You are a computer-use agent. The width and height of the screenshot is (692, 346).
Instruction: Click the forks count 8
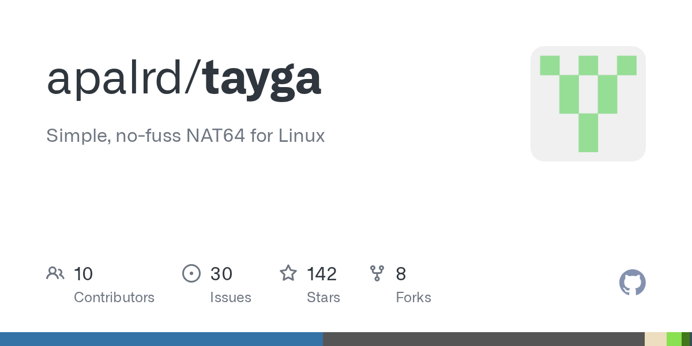point(401,273)
